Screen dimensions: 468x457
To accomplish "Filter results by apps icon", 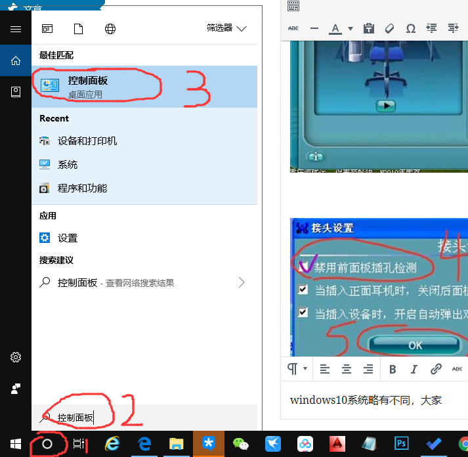I will coord(47,29).
